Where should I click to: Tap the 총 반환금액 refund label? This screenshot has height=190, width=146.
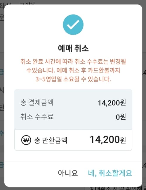click(x=51, y=140)
